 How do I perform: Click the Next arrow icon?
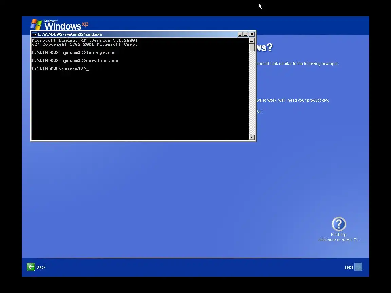click(x=358, y=267)
